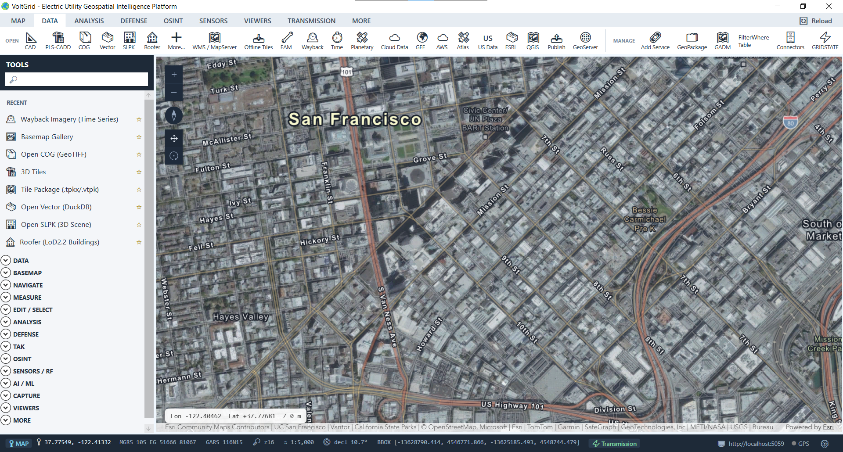Screen dimensions: 843x452
Task: Switch to the DEFENSE ribbon tab
Action: (x=134, y=21)
